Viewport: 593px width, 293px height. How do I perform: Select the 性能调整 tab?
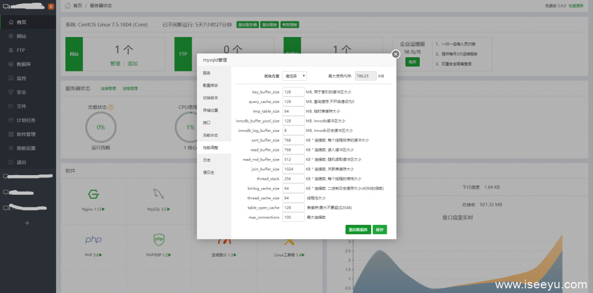(214, 147)
